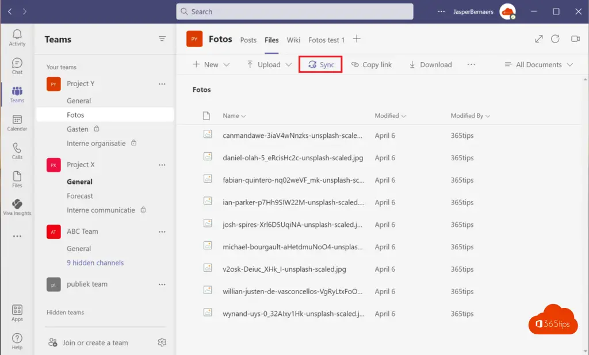Screen dimensions: 589x355
Task: Open the Activity feed icon
Action: coord(17,38)
